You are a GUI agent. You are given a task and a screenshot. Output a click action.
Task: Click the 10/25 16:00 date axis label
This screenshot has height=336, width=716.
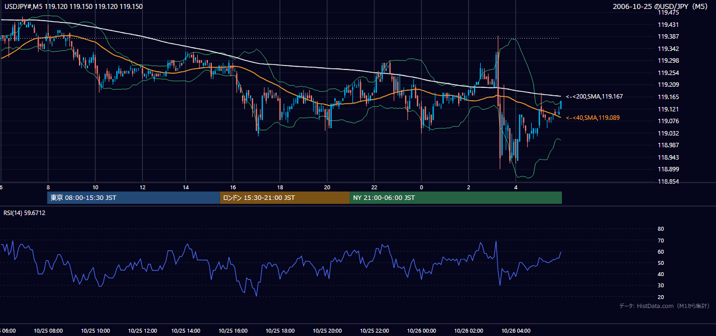click(233, 331)
